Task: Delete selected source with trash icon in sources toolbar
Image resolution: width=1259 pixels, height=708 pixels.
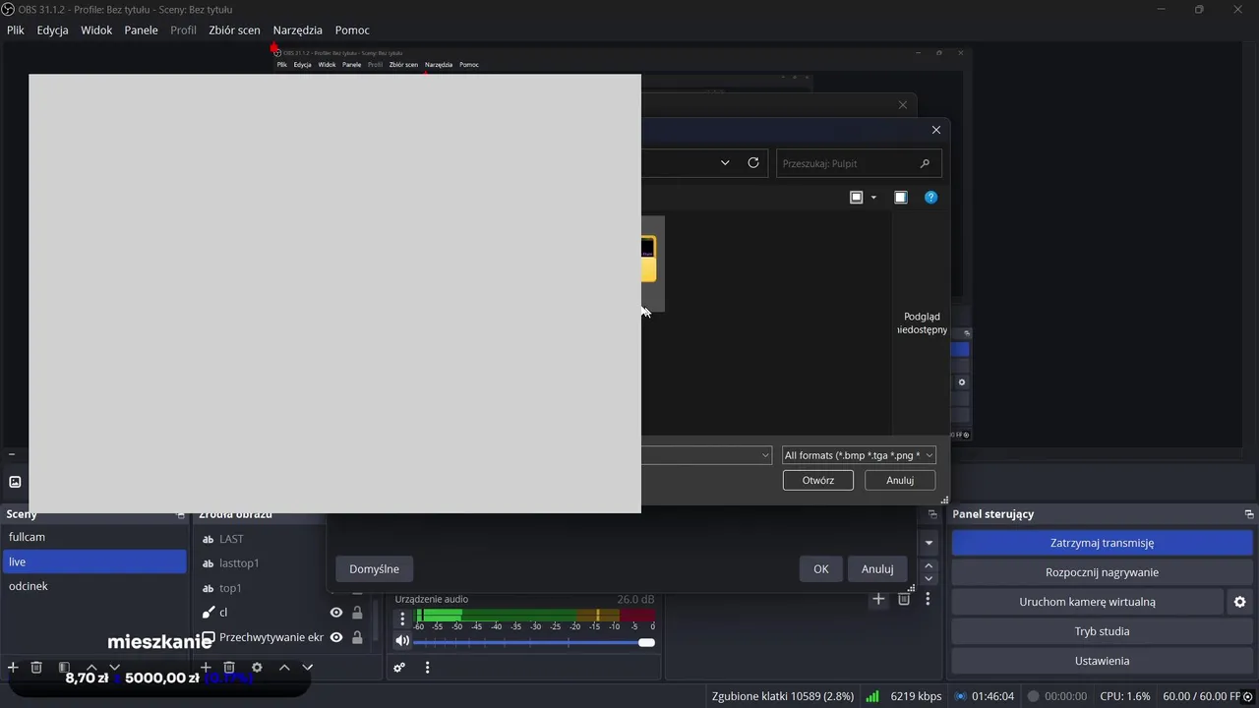Action: (x=229, y=667)
